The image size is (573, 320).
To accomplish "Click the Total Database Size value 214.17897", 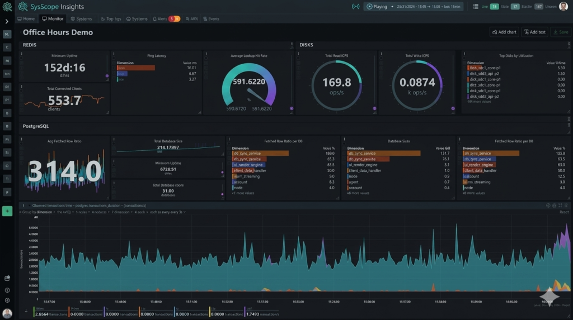I will [168, 147].
